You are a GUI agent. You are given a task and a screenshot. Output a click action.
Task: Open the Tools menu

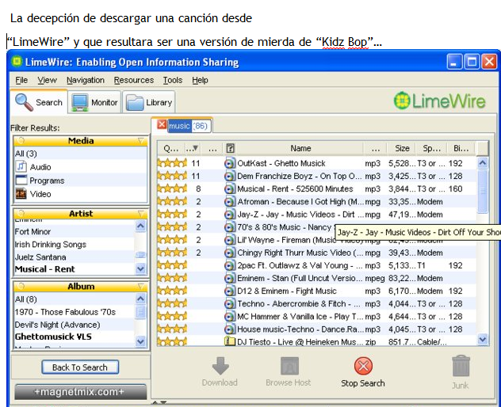click(173, 80)
